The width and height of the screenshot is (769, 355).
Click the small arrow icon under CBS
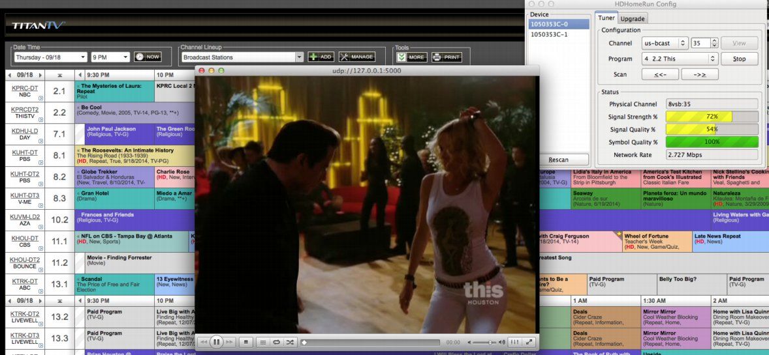(40, 248)
